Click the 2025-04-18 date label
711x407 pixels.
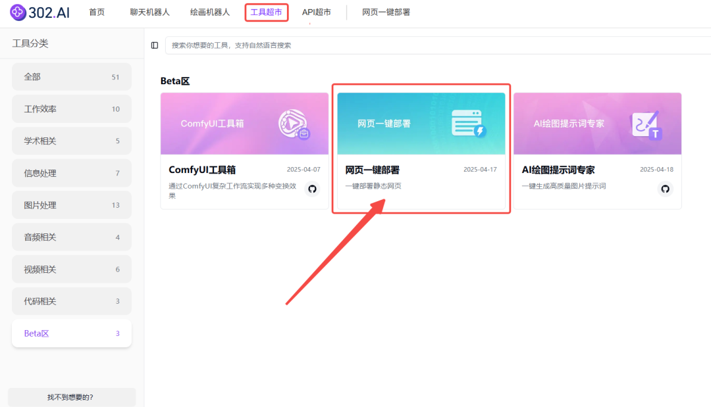(656, 170)
